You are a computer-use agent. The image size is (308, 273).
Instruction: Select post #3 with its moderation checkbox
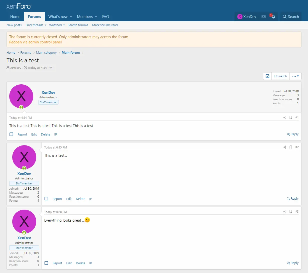click(46, 263)
